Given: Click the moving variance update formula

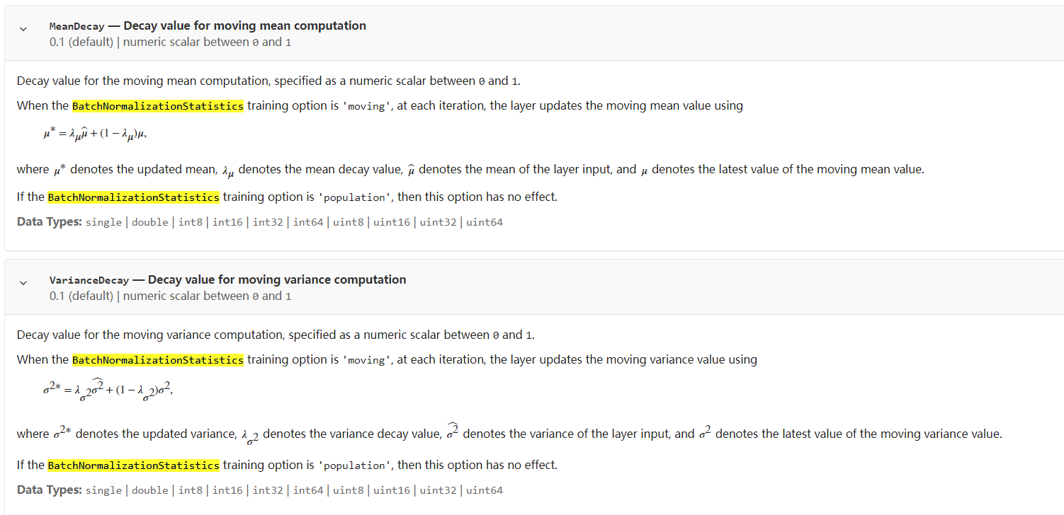Looking at the screenshot, I should click(x=107, y=391).
